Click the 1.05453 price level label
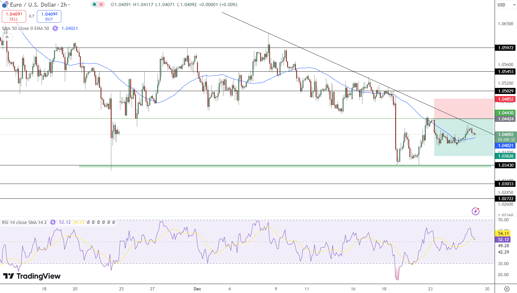The image size is (517, 293). [506, 72]
